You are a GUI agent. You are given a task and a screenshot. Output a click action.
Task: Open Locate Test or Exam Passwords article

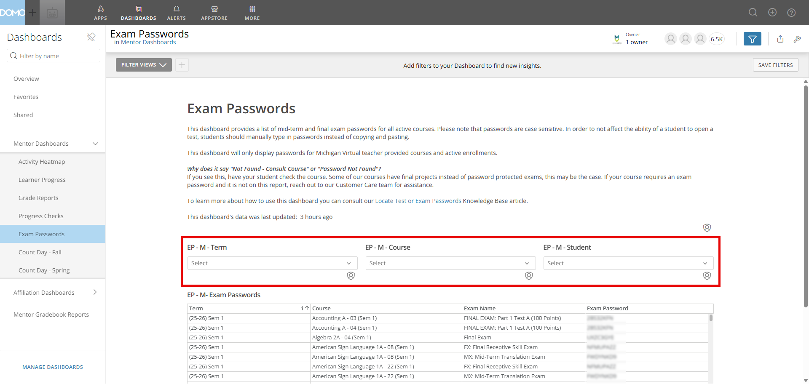418,201
